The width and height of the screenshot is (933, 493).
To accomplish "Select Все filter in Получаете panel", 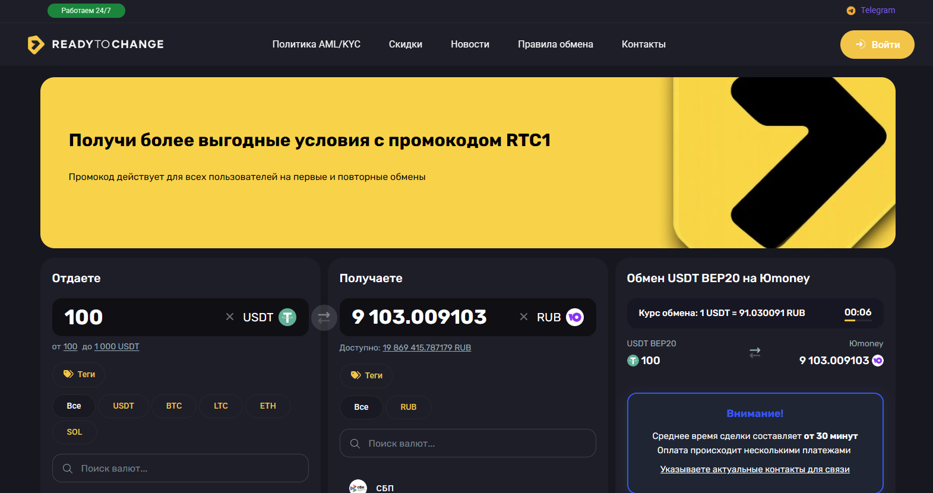I will click(361, 407).
